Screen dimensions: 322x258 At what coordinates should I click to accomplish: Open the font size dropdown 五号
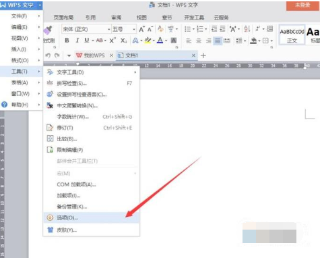124,29
